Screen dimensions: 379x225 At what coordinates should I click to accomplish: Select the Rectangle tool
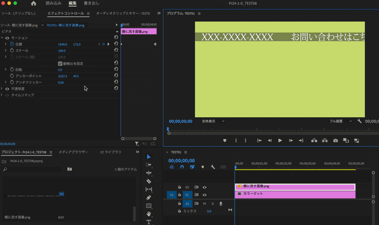(148, 206)
